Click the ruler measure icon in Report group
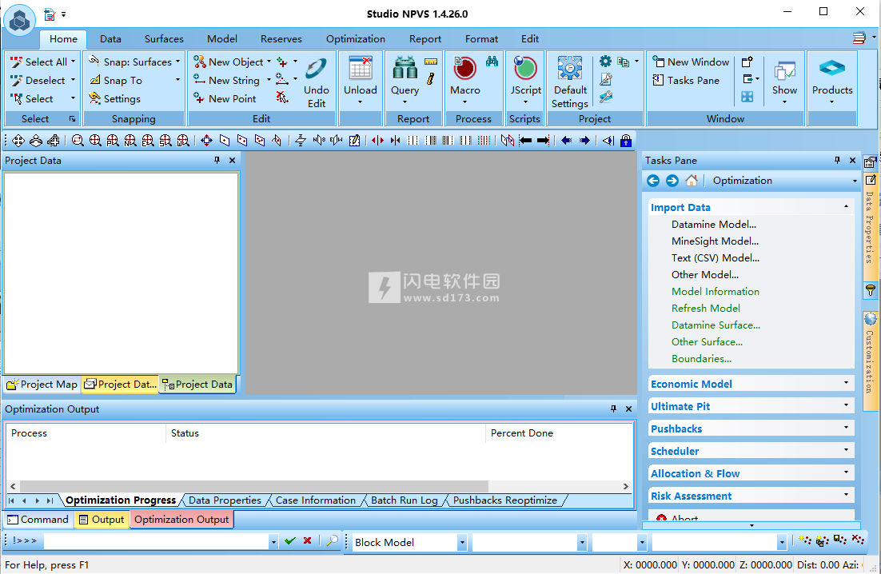The width and height of the screenshot is (881, 574). pos(431,62)
